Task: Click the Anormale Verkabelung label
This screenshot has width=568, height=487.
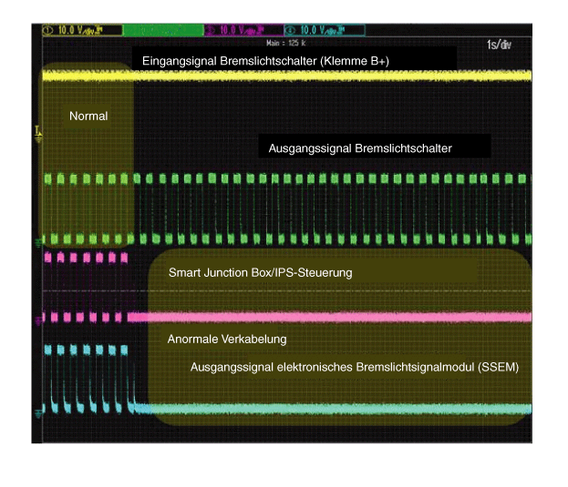Action: pos(227,340)
